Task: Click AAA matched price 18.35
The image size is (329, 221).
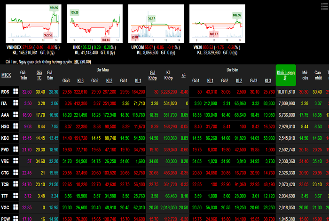Action: [154, 115]
